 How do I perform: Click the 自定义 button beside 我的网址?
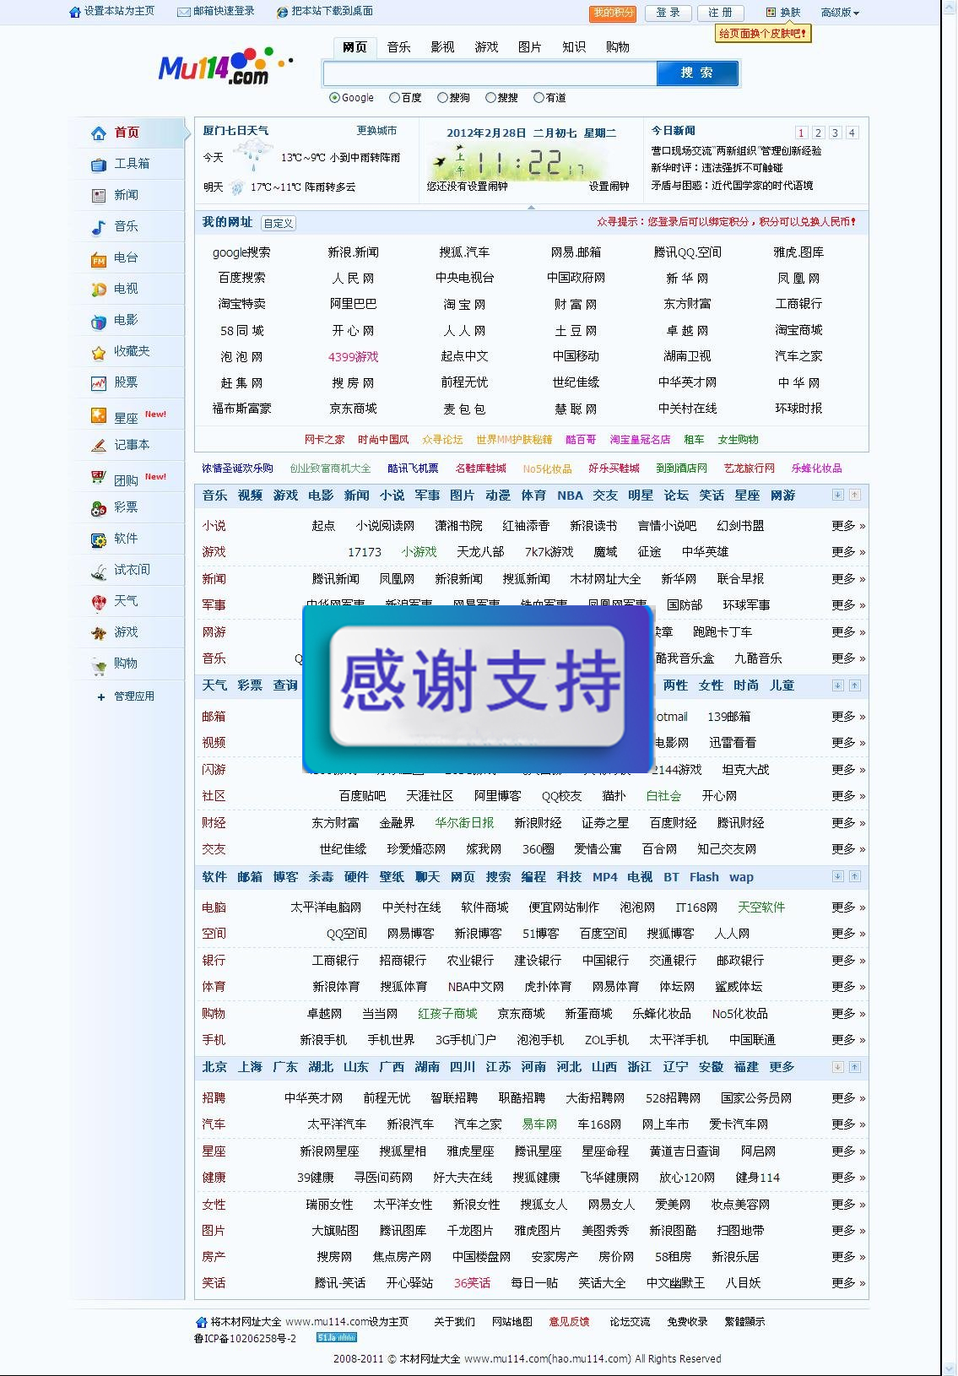tap(279, 224)
